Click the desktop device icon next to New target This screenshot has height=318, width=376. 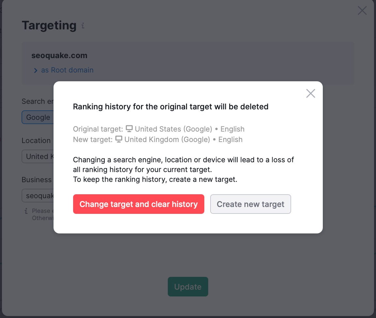pyautogui.click(x=119, y=139)
